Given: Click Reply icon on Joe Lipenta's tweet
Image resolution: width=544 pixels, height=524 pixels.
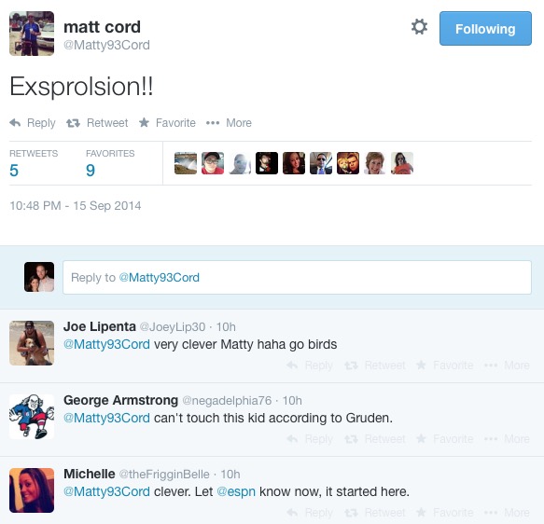Looking at the screenshot, I should (292, 365).
